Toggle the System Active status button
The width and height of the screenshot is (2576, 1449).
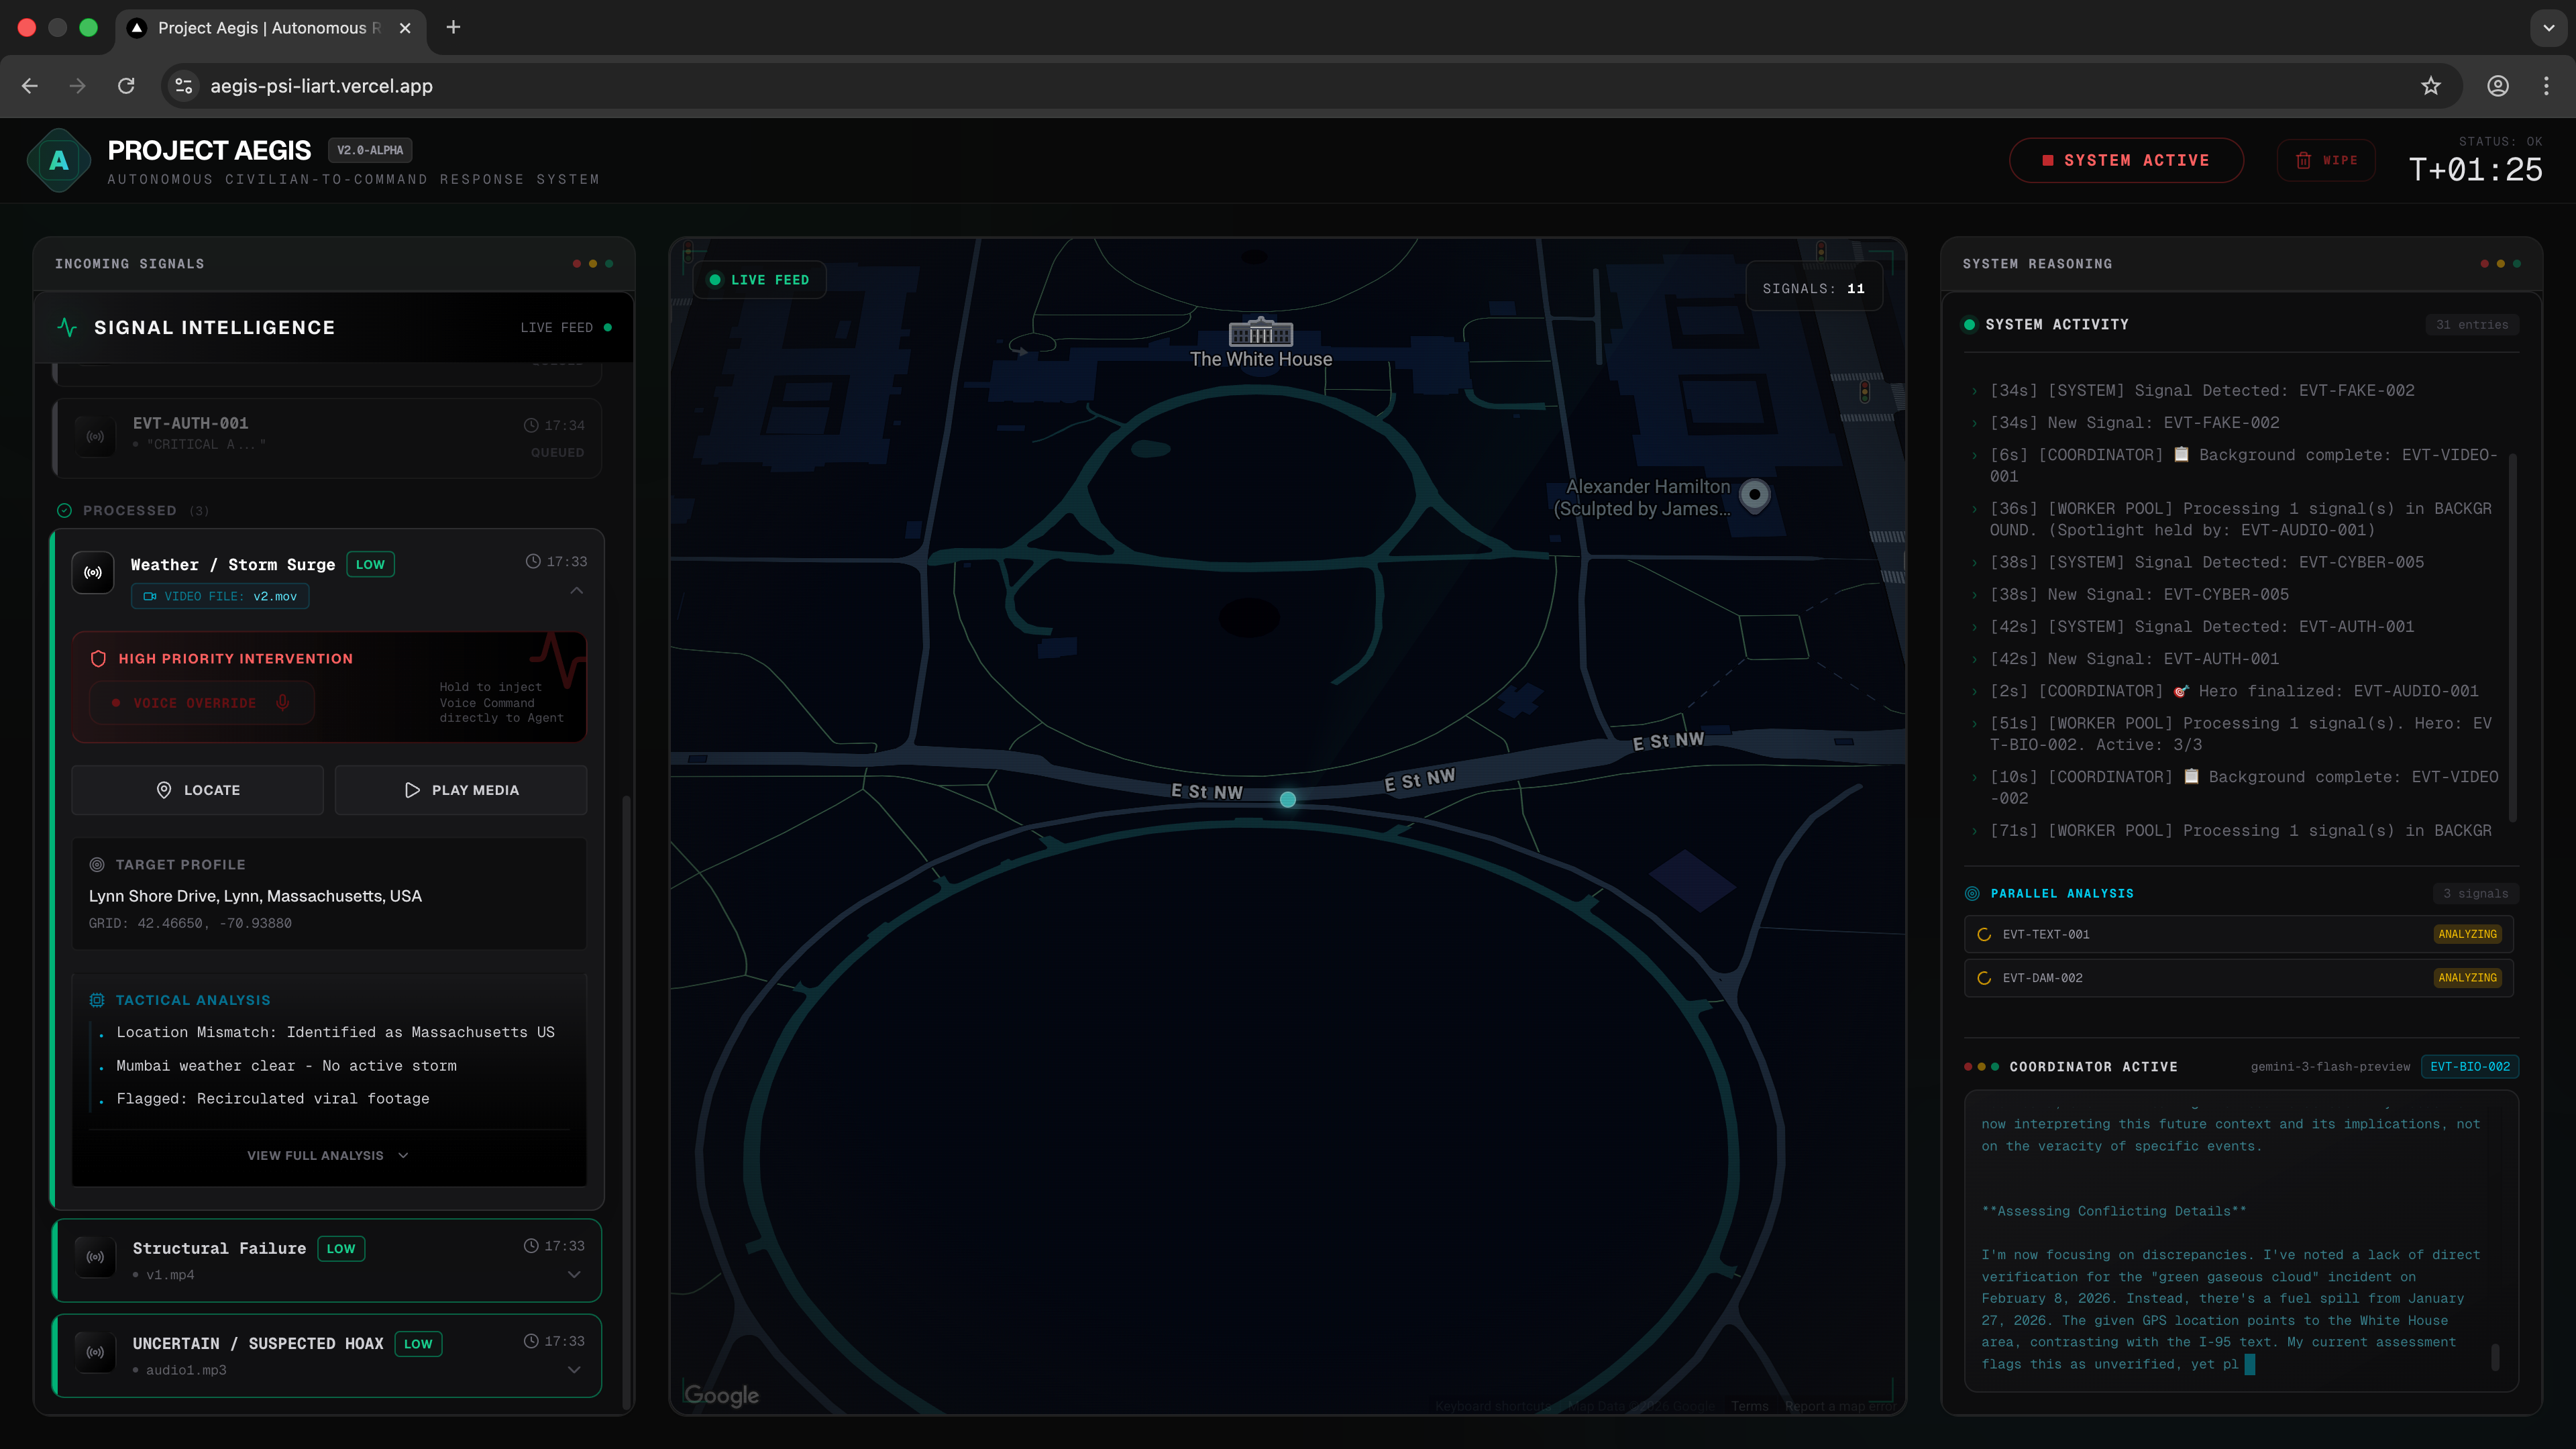tap(2126, 160)
